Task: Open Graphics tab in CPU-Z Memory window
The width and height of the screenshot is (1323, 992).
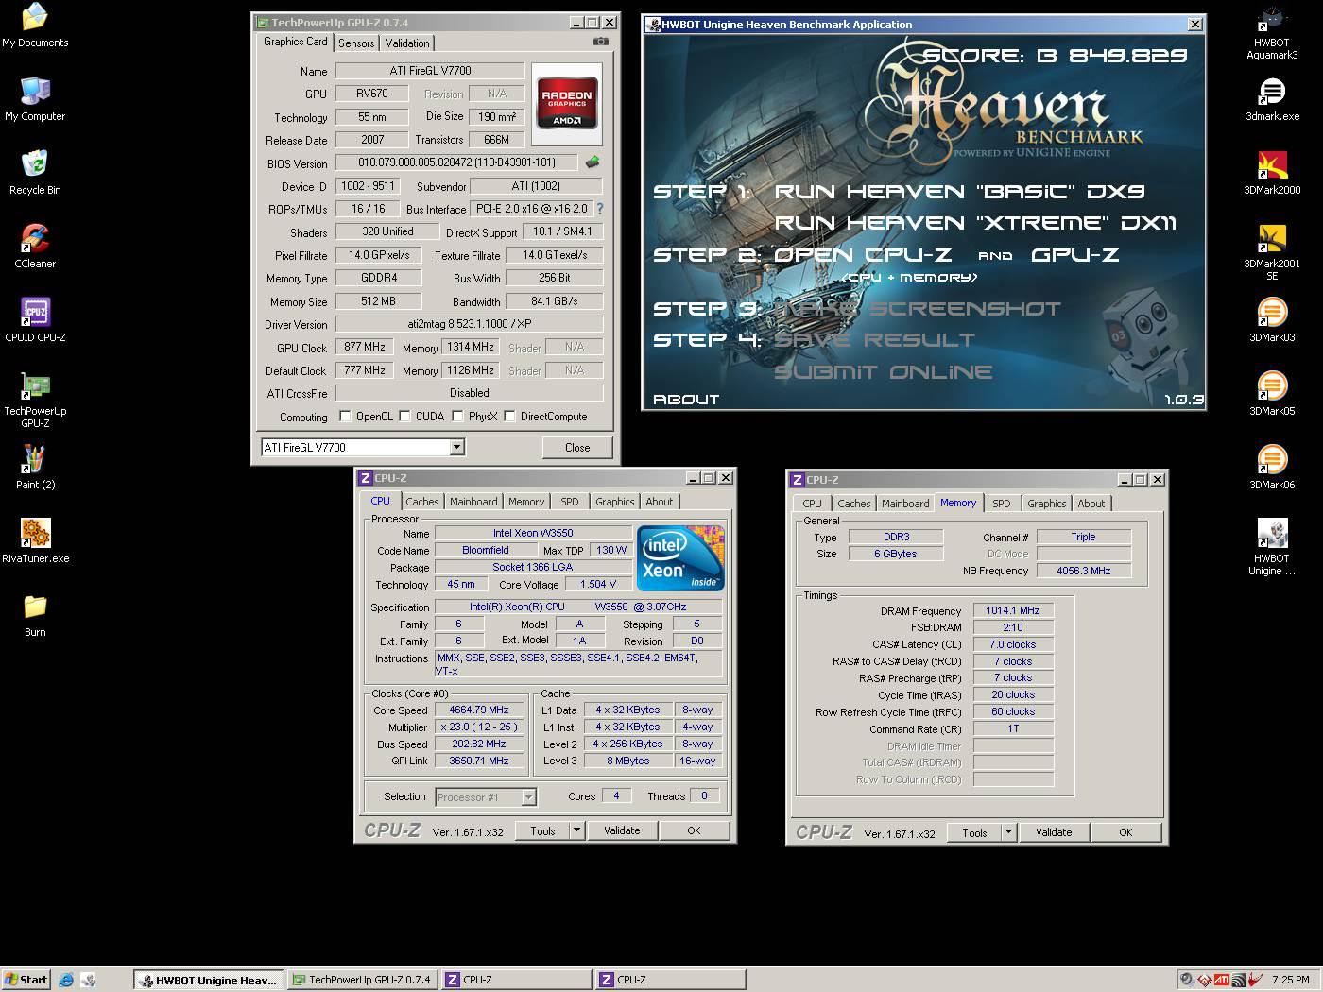Action: (x=1047, y=504)
